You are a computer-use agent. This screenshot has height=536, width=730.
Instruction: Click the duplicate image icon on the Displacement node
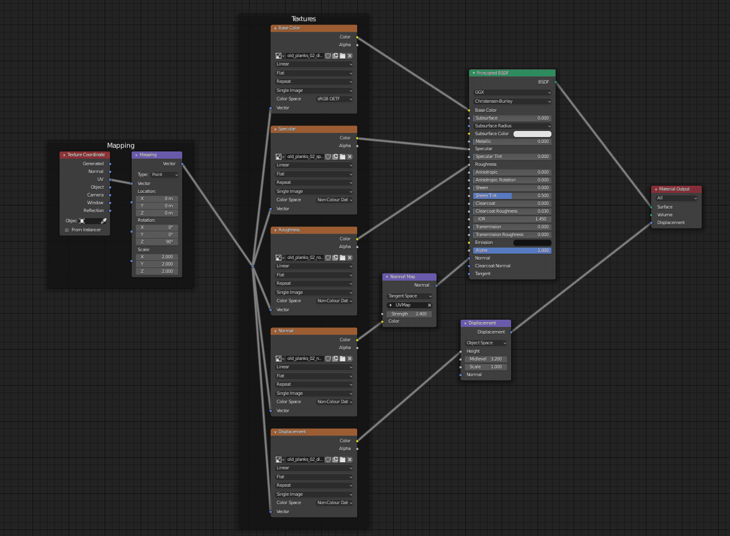coord(335,459)
